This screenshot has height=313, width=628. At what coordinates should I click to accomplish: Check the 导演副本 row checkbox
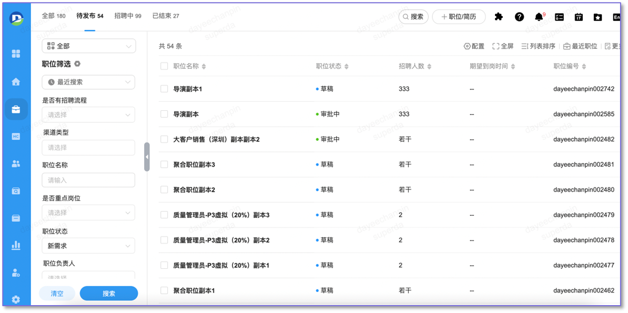click(164, 114)
